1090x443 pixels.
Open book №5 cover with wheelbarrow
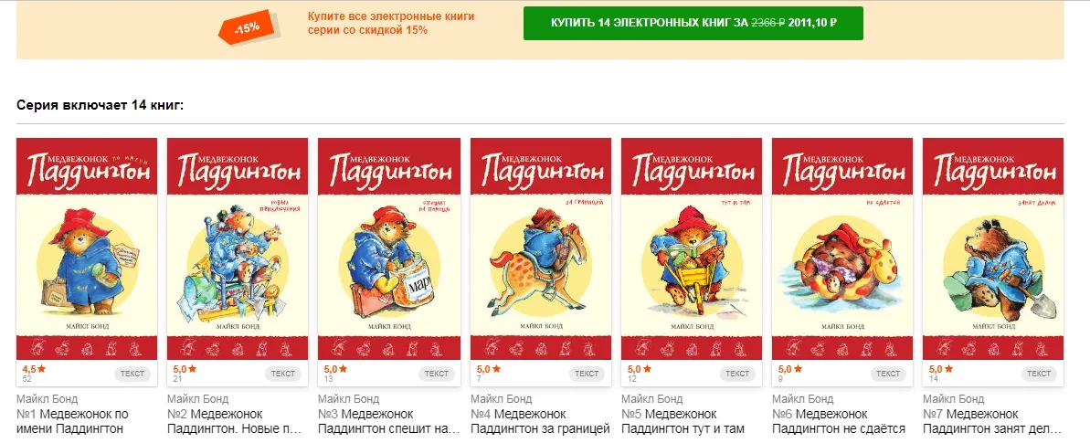click(691, 248)
